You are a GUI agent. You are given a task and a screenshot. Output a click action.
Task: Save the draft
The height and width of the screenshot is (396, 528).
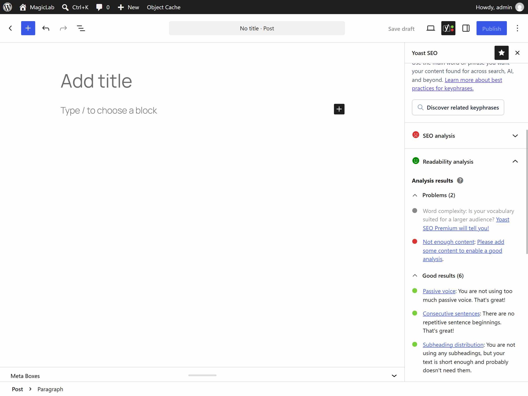401,29
